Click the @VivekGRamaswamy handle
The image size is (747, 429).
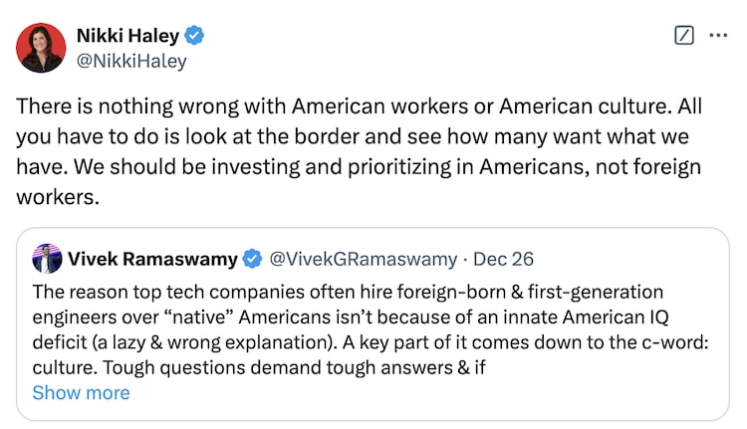pos(365,260)
